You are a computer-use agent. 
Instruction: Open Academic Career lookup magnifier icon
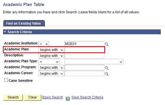[107, 74]
